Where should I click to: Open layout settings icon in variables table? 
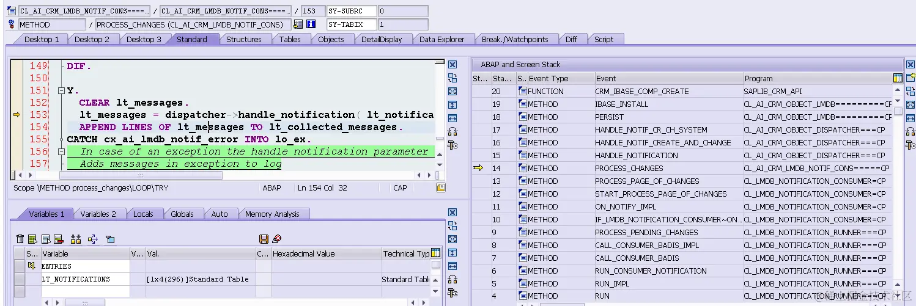(x=435, y=253)
